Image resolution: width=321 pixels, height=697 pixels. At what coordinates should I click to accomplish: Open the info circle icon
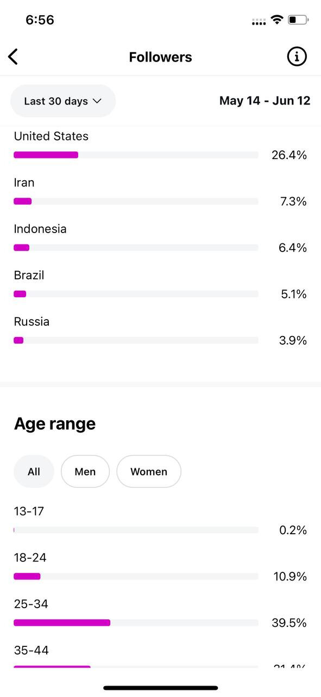pos(297,57)
